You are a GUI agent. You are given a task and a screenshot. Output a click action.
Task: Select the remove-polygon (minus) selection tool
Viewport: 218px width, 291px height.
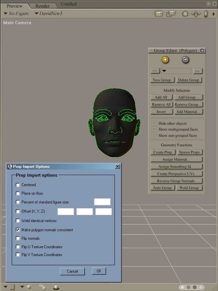click(x=185, y=60)
